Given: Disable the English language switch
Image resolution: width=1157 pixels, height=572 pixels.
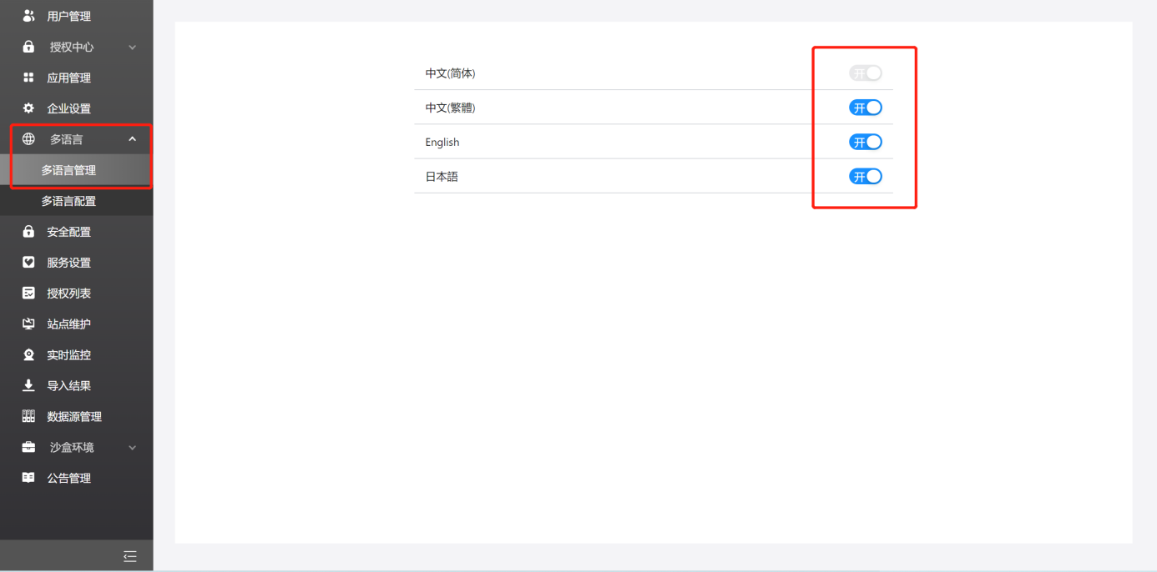Looking at the screenshot, I should (865, 142).
